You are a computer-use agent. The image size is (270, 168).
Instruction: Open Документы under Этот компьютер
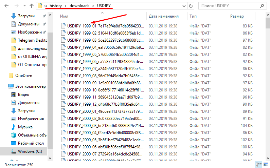pyautogui.click(x=29, y=103)
